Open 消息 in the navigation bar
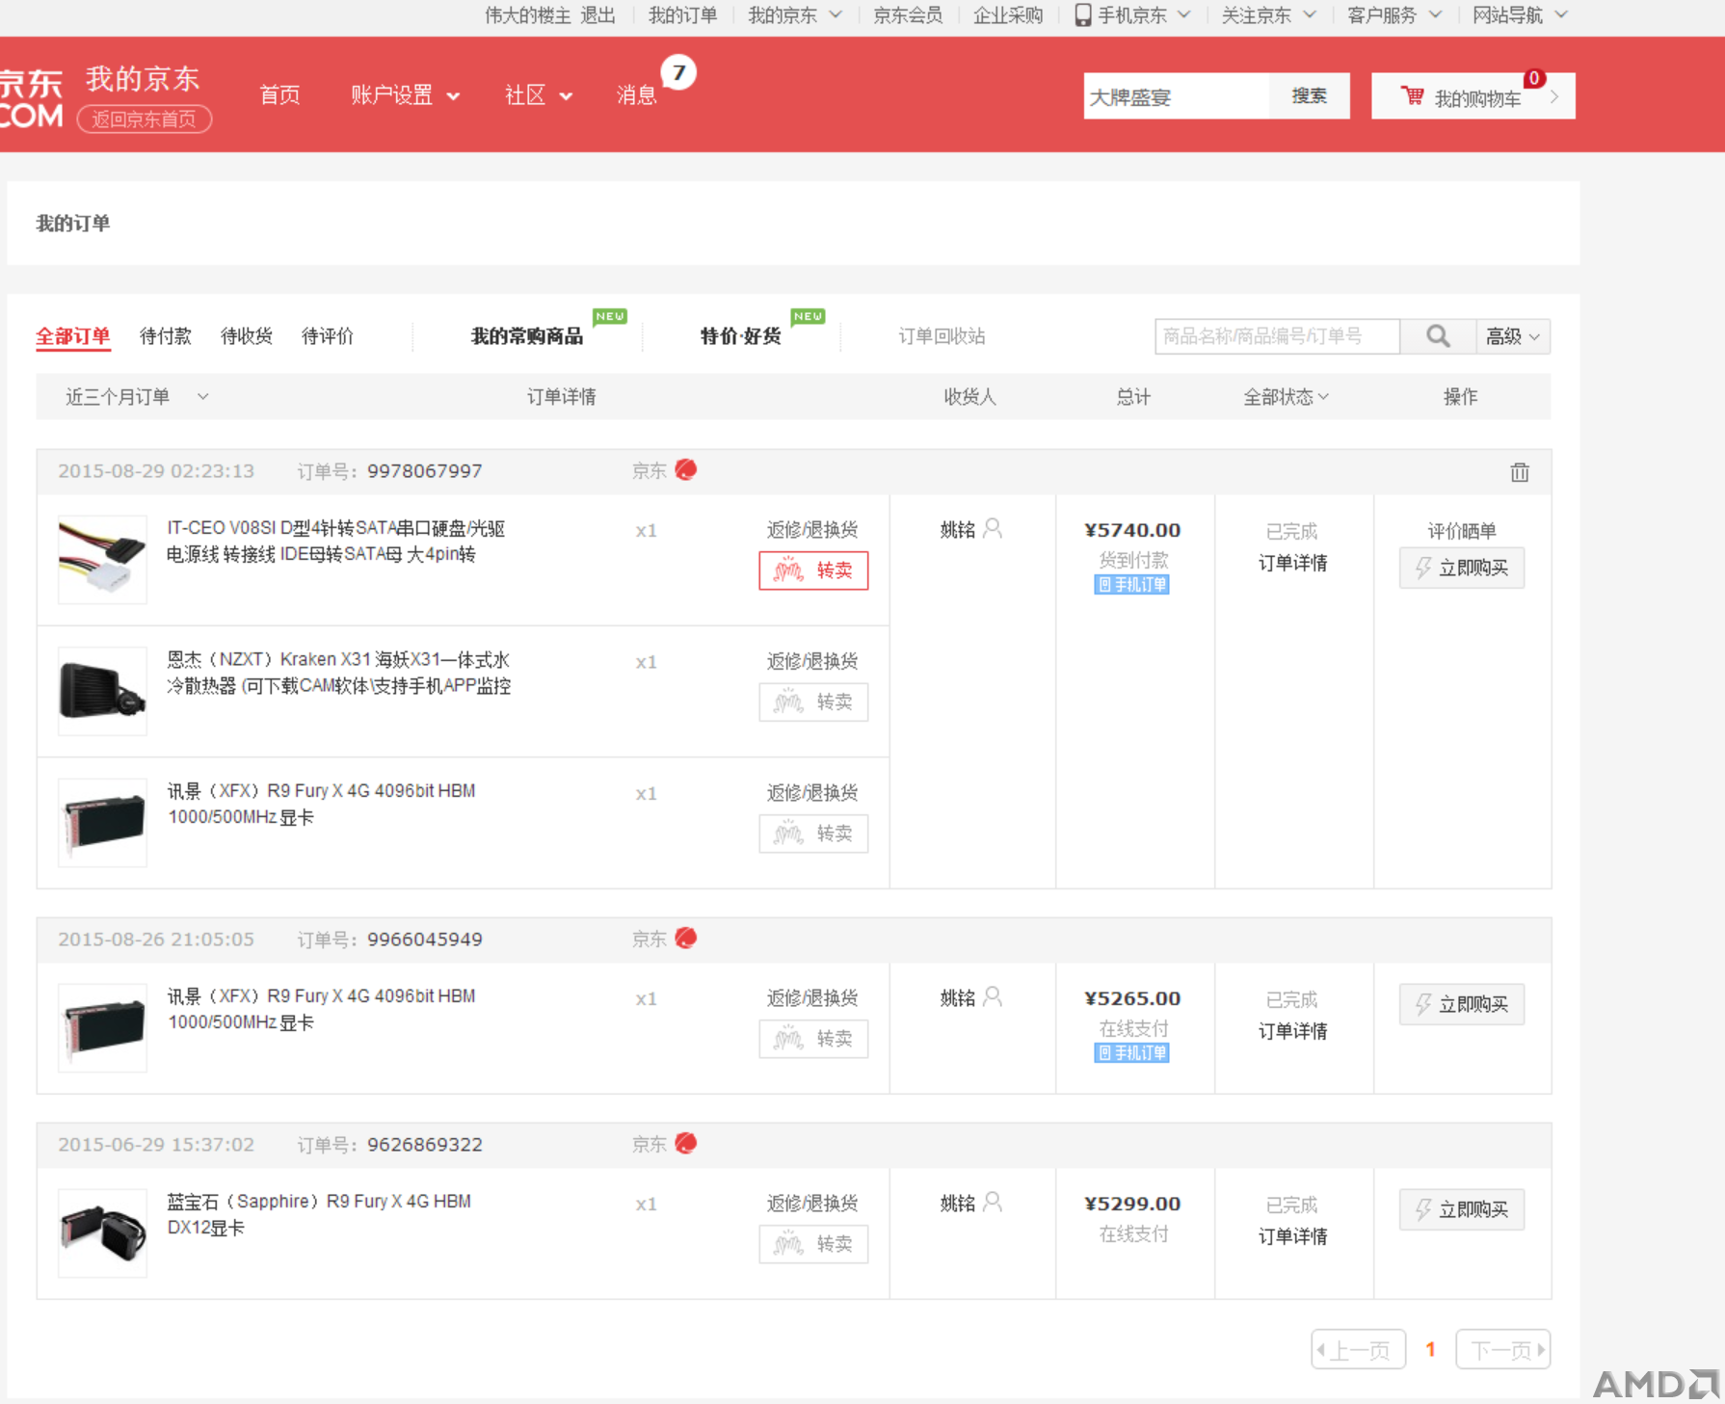 636,94
